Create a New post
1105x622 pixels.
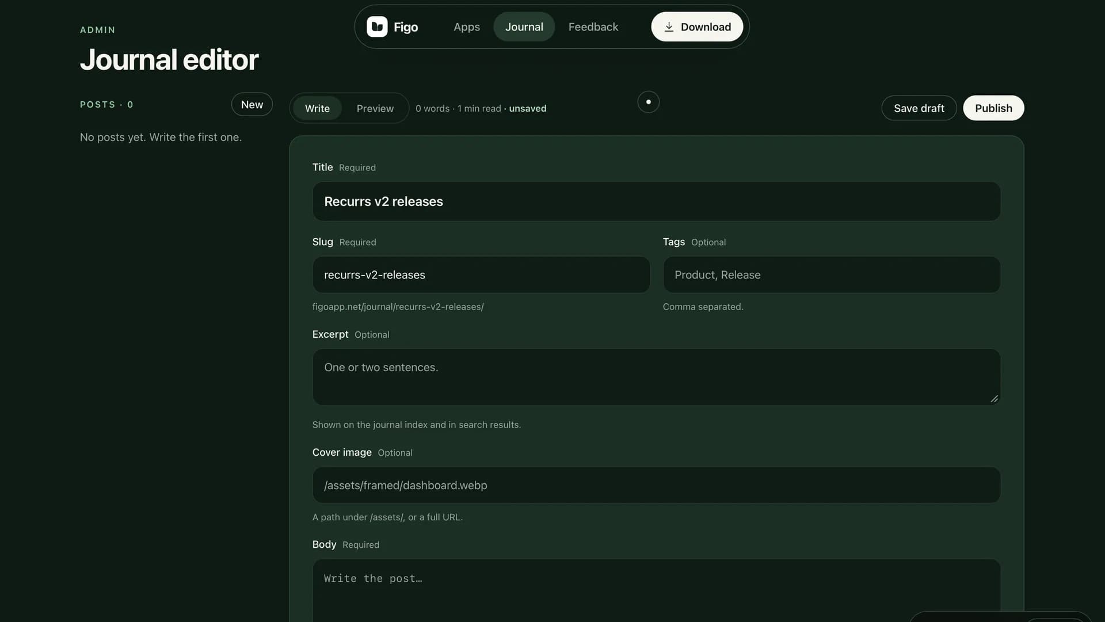(252, 104)
